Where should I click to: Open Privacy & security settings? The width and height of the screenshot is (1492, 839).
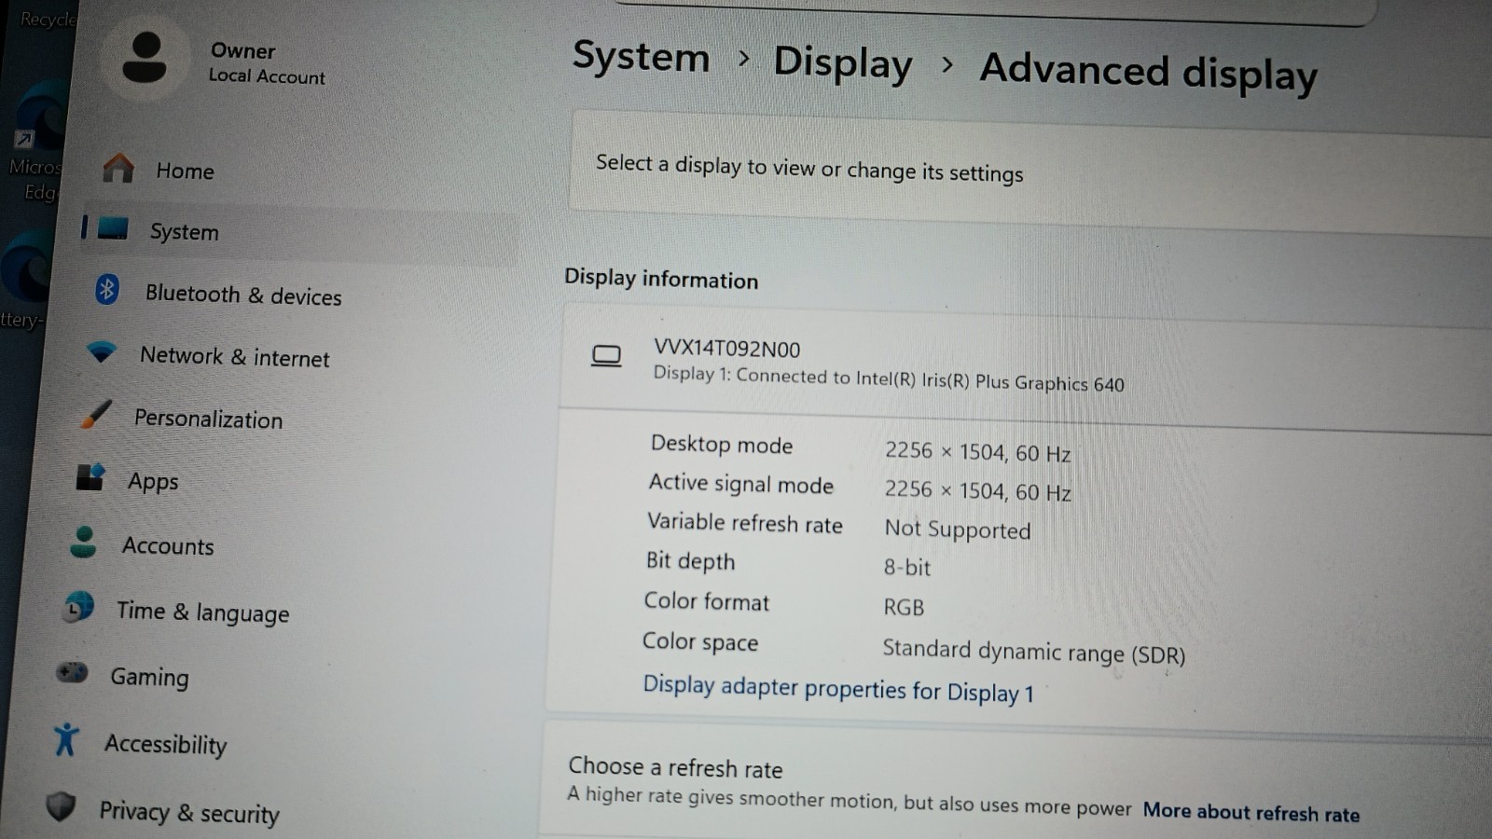[189, 812]
